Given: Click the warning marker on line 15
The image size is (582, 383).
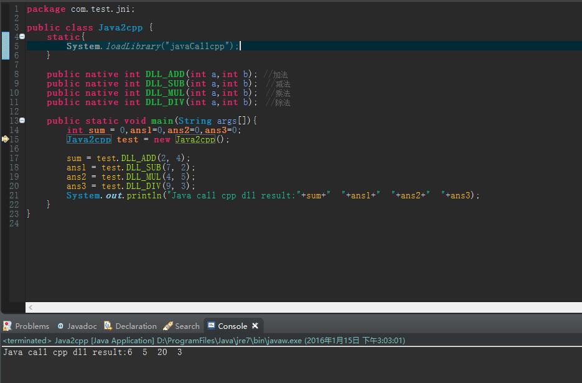Looking at the screenshot, I should point(5,139).
